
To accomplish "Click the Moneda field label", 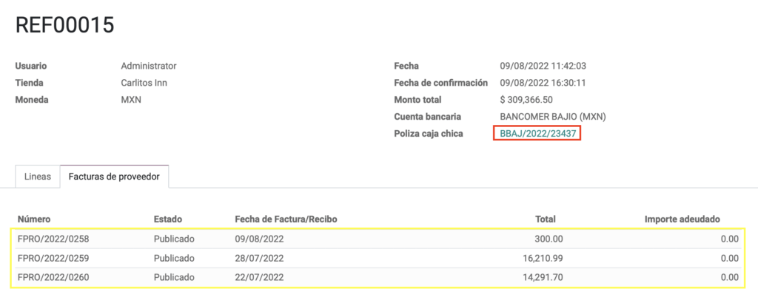I will (x=33, y=100).
